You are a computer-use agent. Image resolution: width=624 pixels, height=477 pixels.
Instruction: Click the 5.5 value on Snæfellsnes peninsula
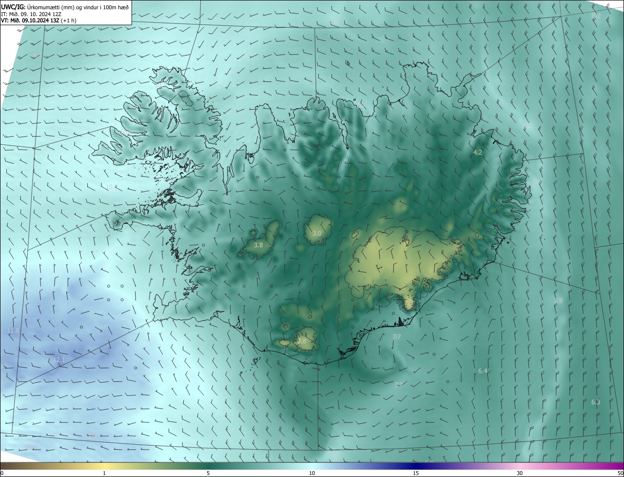tap(117, 222)
